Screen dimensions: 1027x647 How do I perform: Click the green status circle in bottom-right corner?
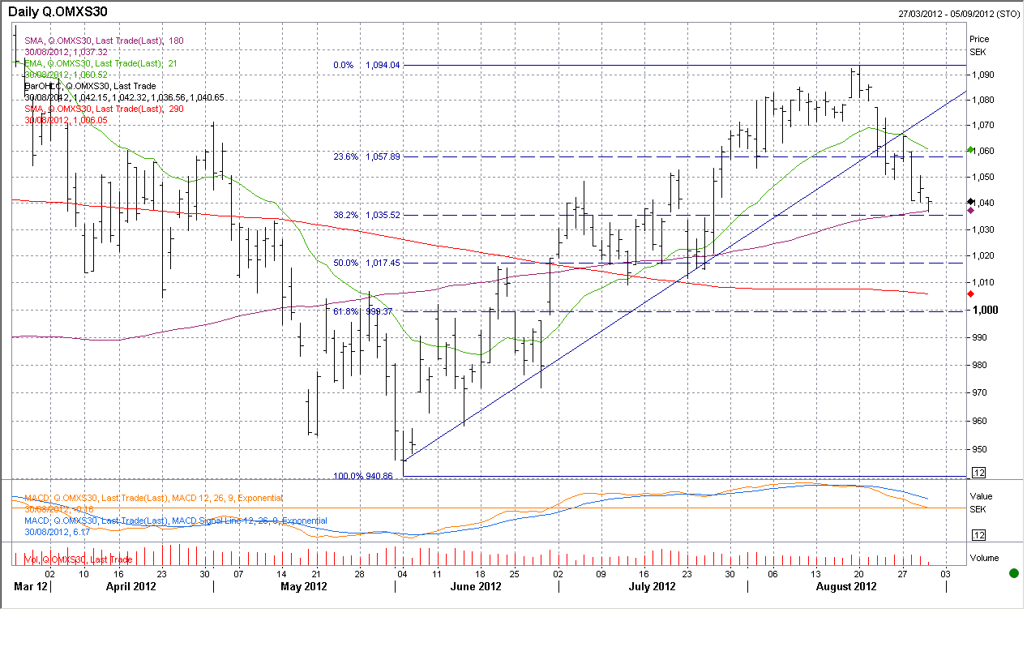click(x=1013, y=573)
